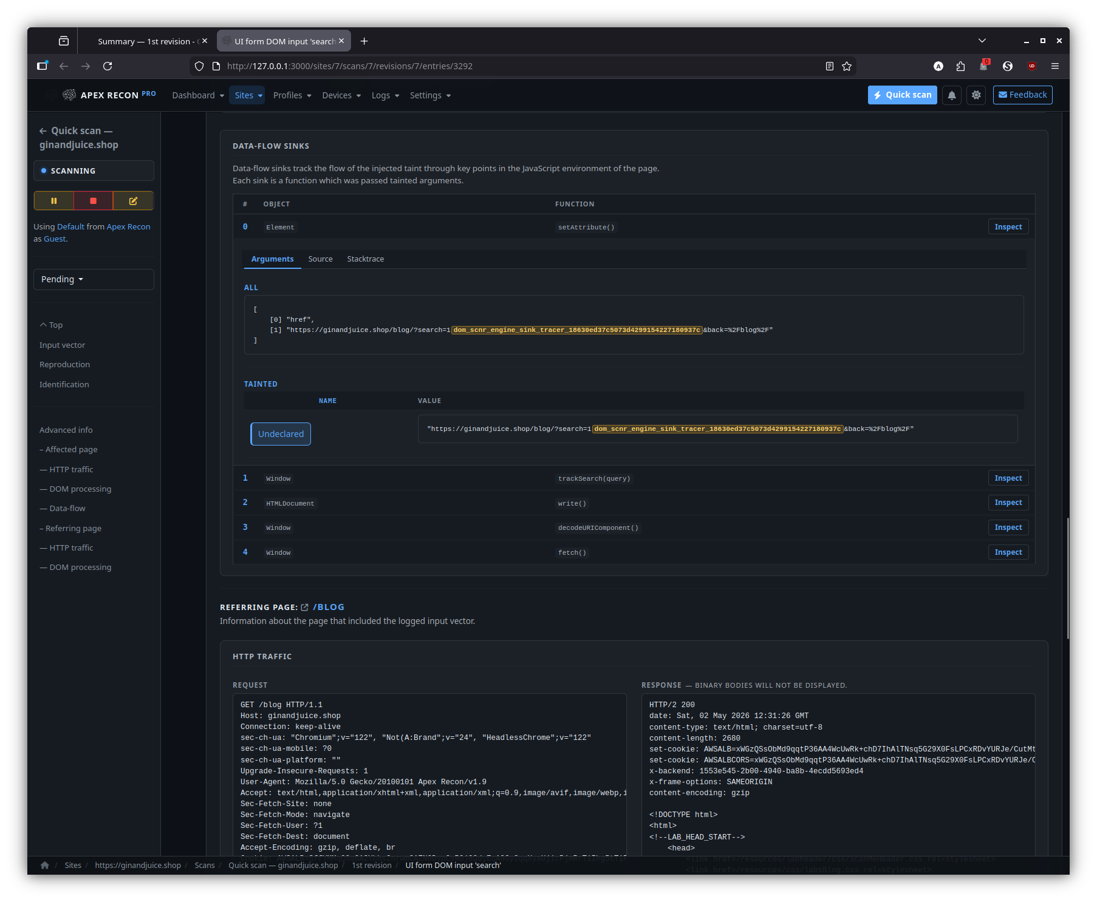The width and height of the screenshot is (1097, 902).
Task: Open the /BLOG referring page link
Action: (x=329, y=608)
